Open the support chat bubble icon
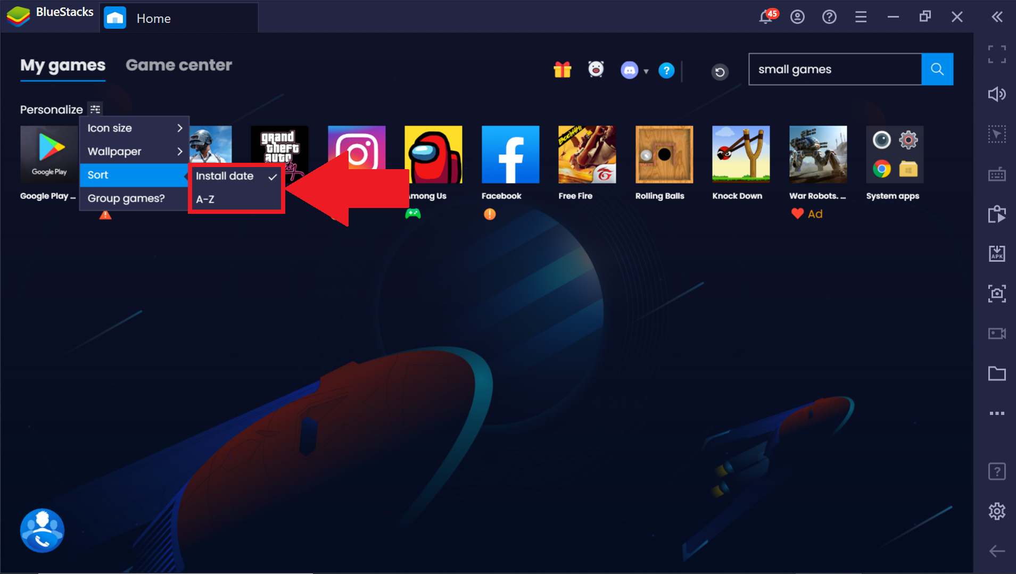This screenshot has height=574, width=1016. [42, 530]
